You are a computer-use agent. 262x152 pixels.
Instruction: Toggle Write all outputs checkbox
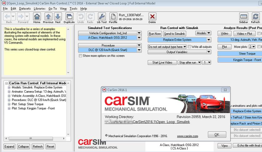point(189,47)
